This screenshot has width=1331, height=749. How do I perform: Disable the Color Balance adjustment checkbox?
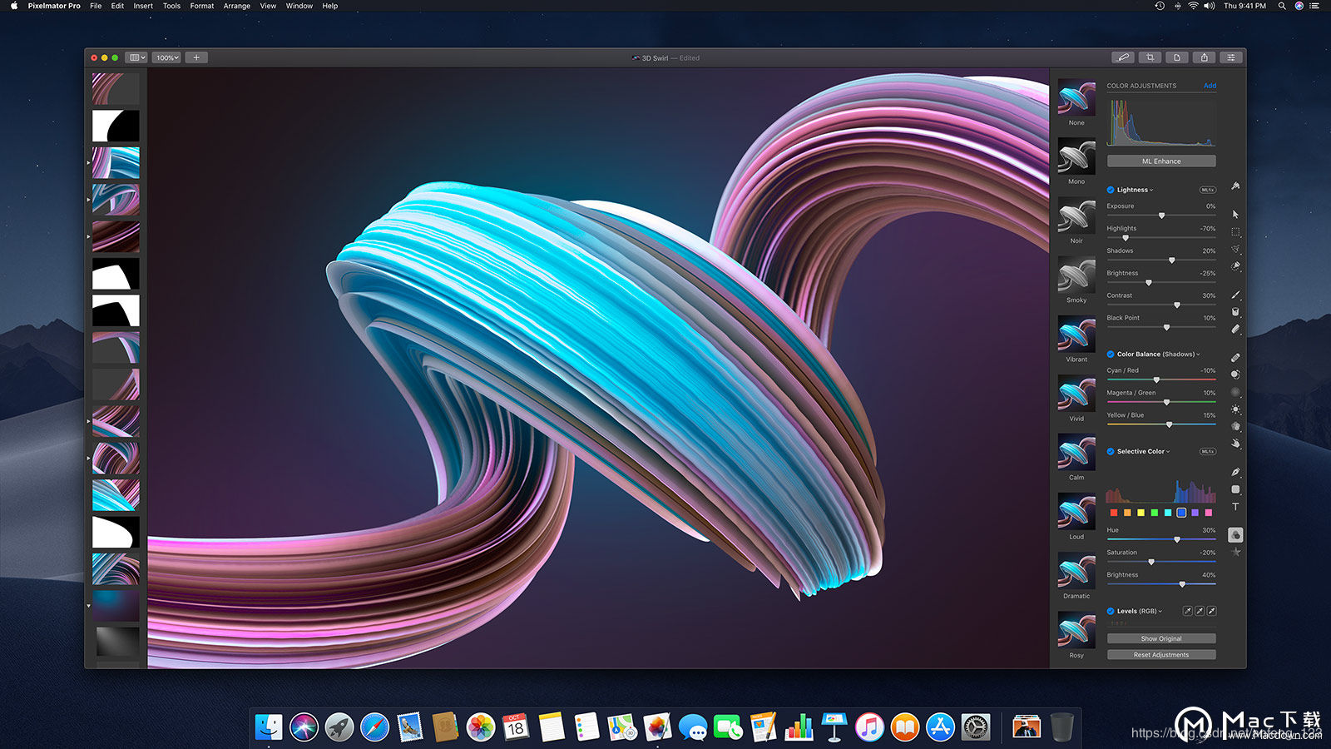pos(1111,354)
